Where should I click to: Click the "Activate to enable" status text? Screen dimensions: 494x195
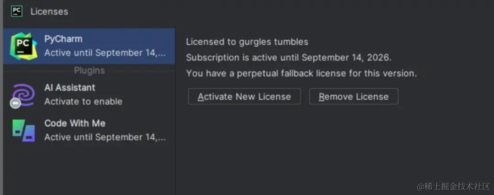tap(83, 102)
